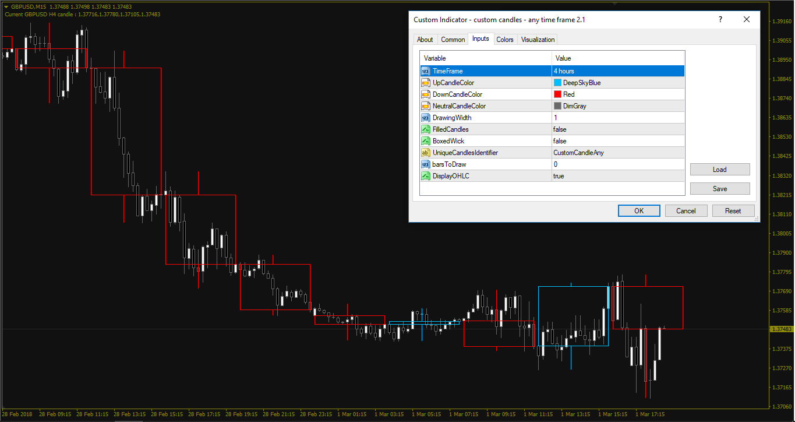Click the Cancel button
The width and height of the screenshot is (795, 422).
686,210
